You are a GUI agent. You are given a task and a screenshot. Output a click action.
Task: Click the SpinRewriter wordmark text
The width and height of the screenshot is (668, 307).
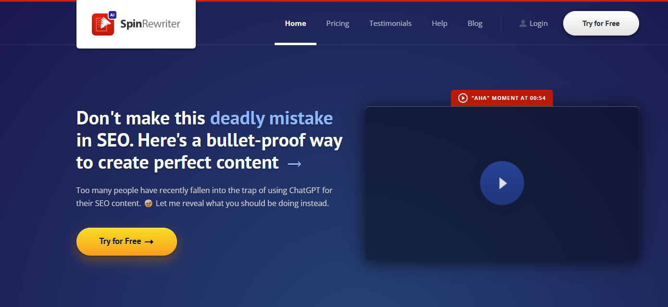click(151, 24)
